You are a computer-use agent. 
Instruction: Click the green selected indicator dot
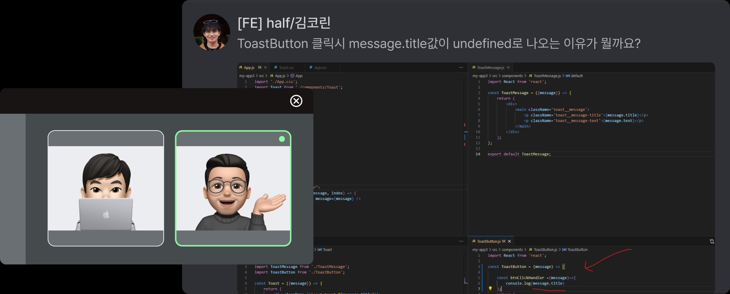coord(282,139)
